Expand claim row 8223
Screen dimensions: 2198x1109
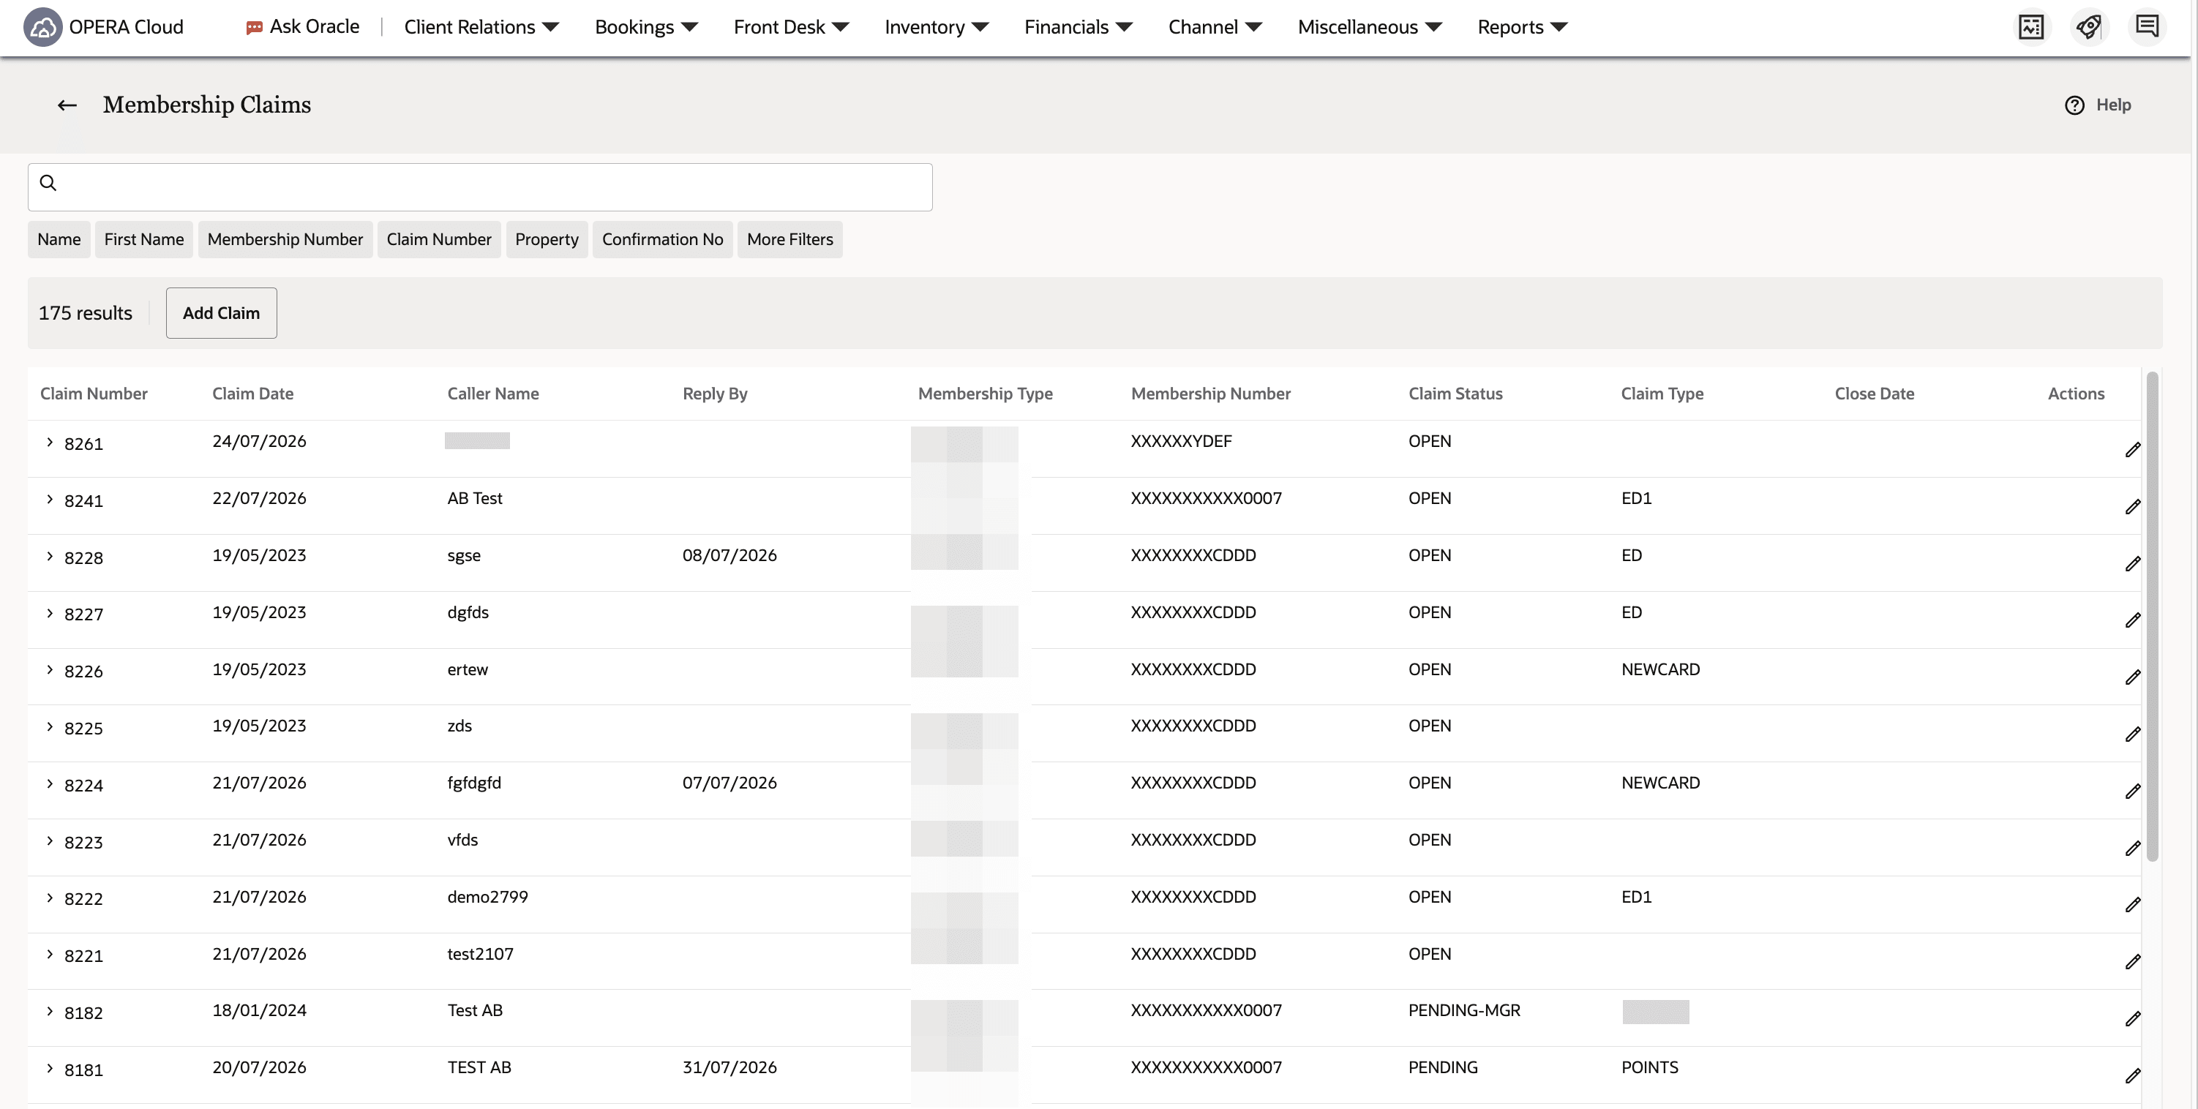click(50, 841)
